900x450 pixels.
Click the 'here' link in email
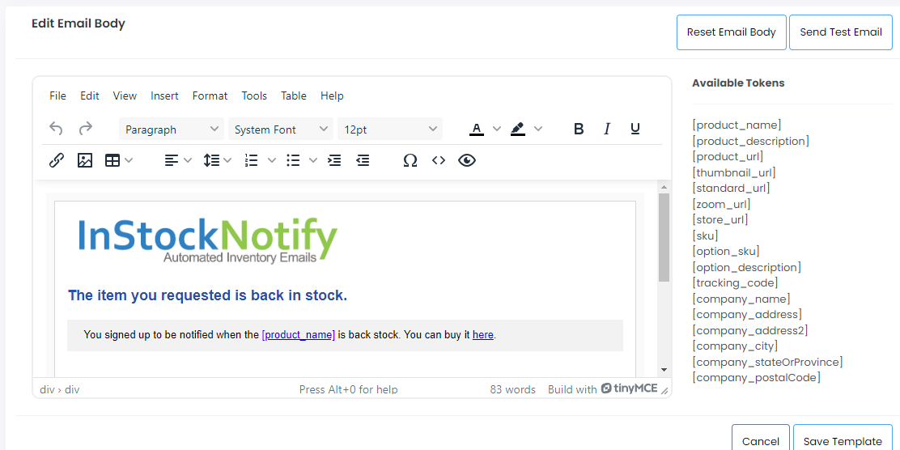coord(482,334)
